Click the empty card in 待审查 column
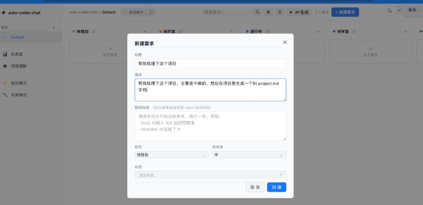The height and width of the screenshot is (205, 423). coord(371,52)
